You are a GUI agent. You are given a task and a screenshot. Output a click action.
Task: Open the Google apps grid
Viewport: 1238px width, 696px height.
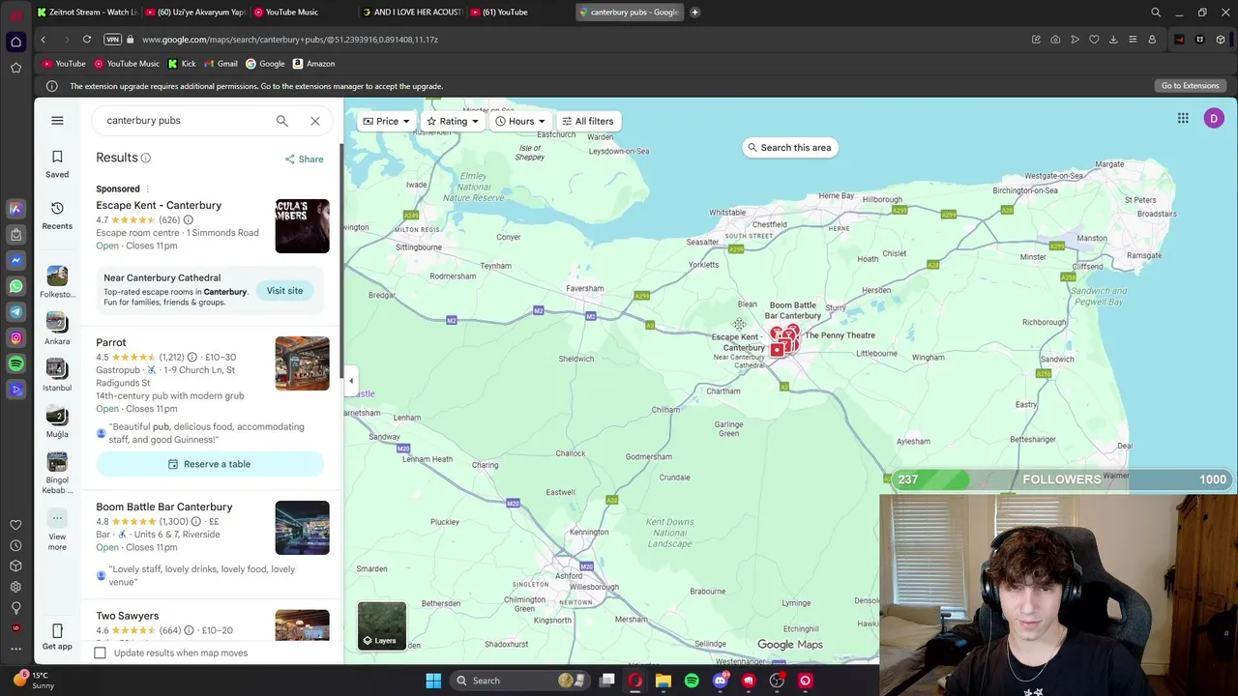(1183, 118)
